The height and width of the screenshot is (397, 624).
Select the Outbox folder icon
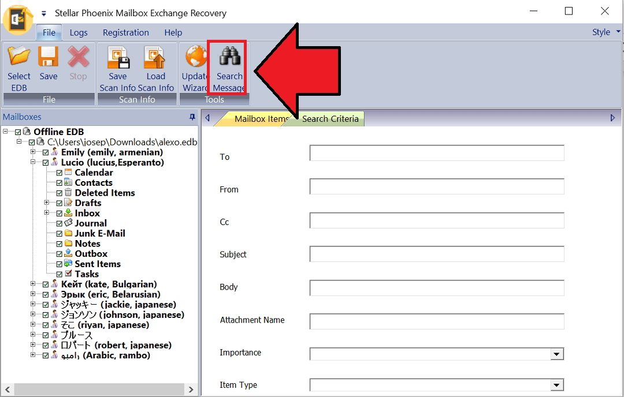(68, 253)
